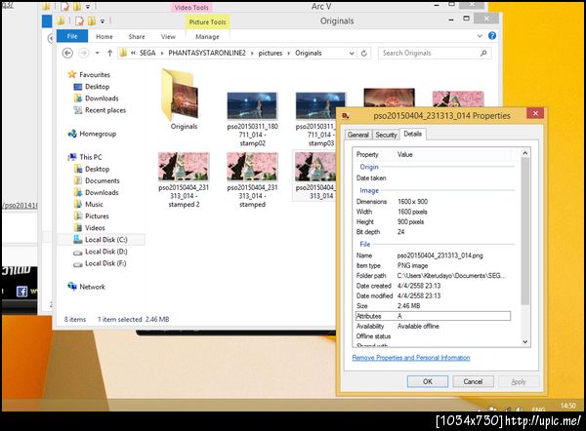
Task: Switch to General tab in Properties
Action: pos(358,135)
